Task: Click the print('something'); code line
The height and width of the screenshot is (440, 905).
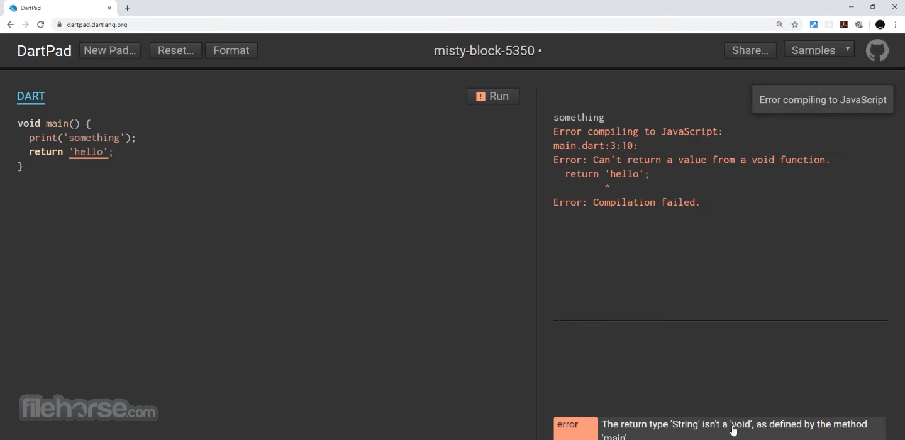Action: click(82, 138)
